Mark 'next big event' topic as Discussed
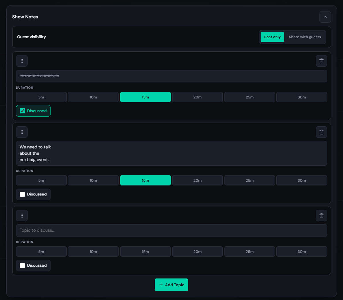 pos(33,194)
